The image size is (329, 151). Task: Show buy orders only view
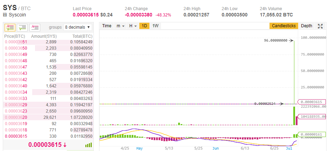pyautogui.click(x=23, y=27)
